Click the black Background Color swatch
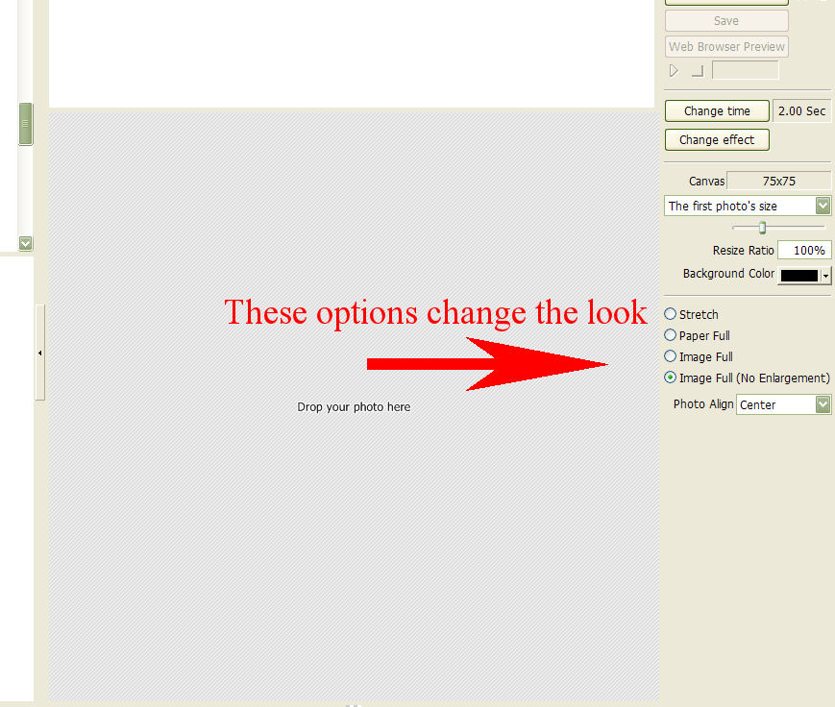 [x=798, y=276]
